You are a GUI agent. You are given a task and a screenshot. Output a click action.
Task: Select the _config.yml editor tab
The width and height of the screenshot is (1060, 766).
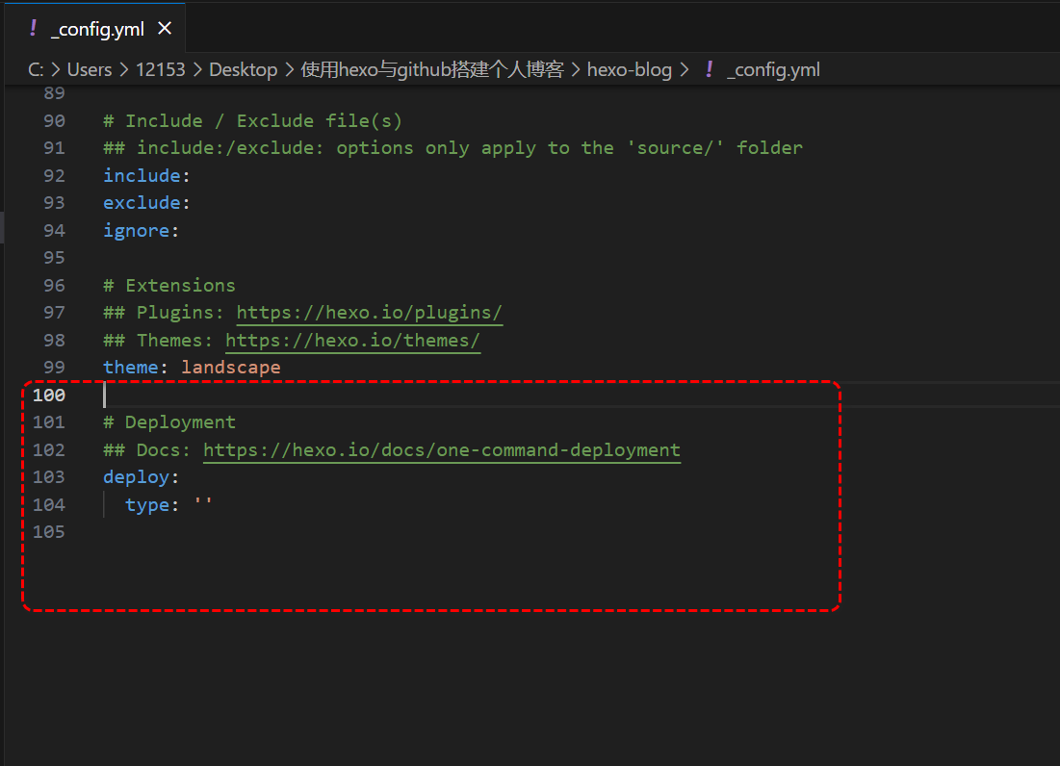coord(97,29)
